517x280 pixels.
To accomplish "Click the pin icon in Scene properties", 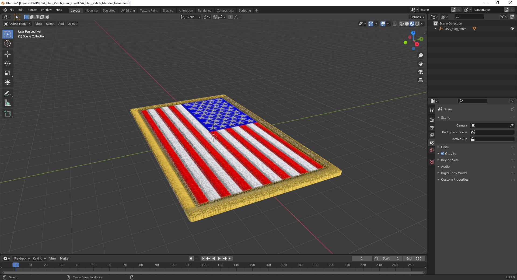I will tap(512, 109).
